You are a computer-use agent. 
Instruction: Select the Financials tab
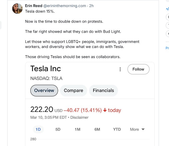coord(103,90)
